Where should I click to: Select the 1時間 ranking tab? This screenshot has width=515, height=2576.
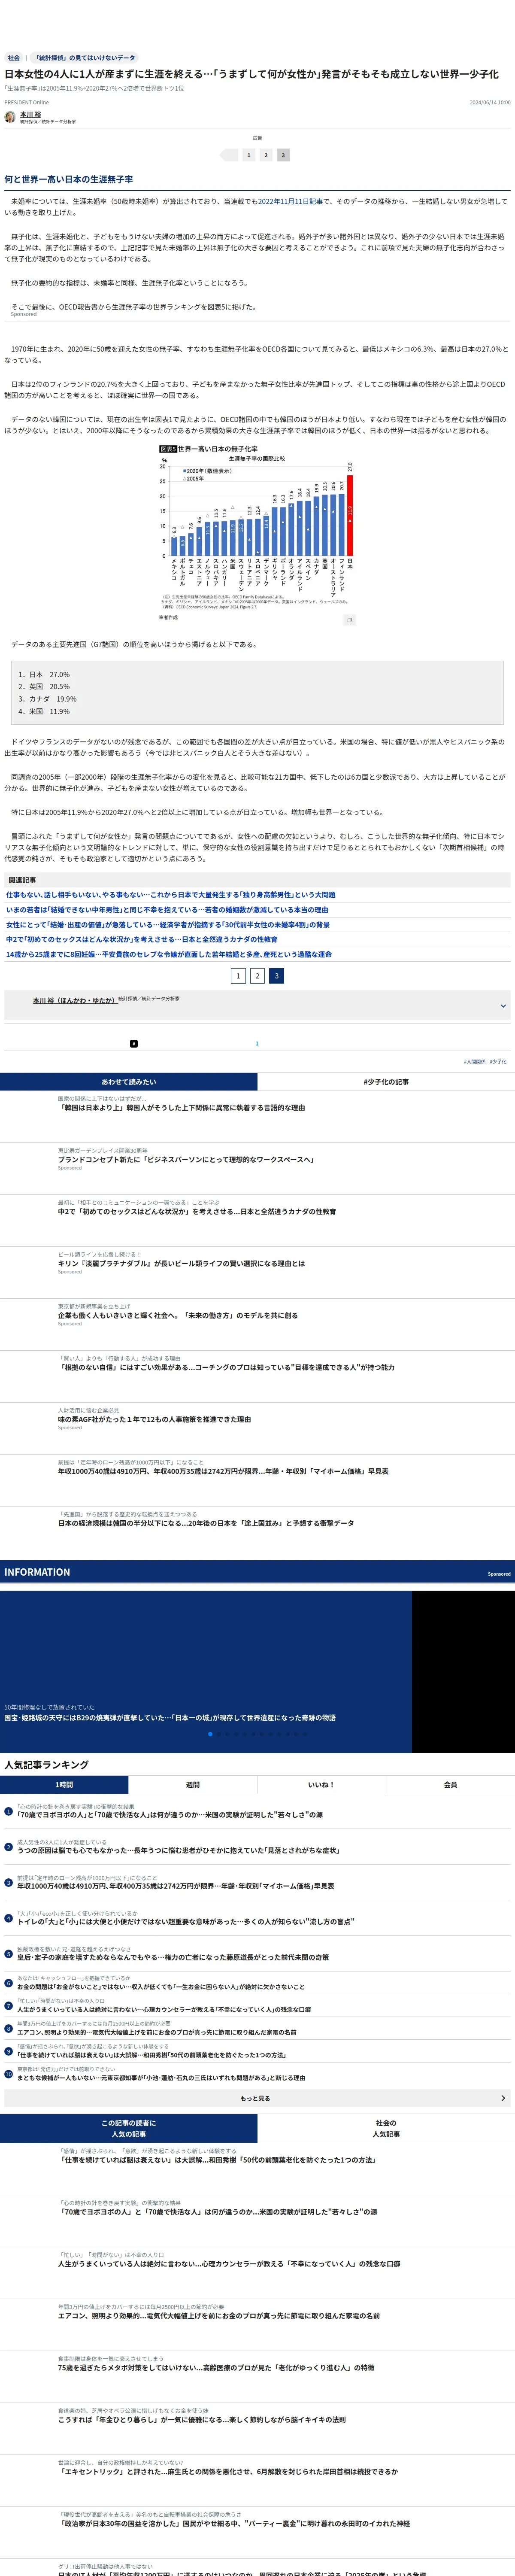(64, 1785)
